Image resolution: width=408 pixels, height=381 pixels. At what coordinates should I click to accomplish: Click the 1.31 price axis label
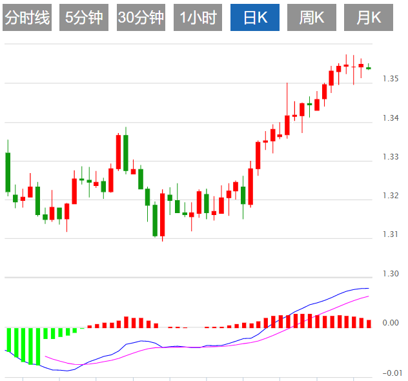pyautogui.click(x=391, y=234)
